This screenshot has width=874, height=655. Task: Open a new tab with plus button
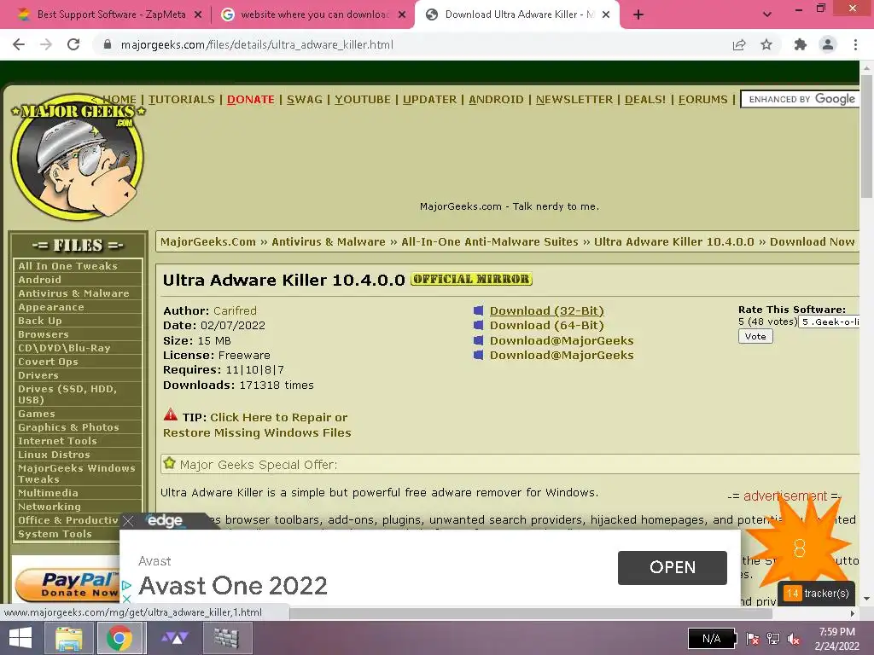point(638,15)
